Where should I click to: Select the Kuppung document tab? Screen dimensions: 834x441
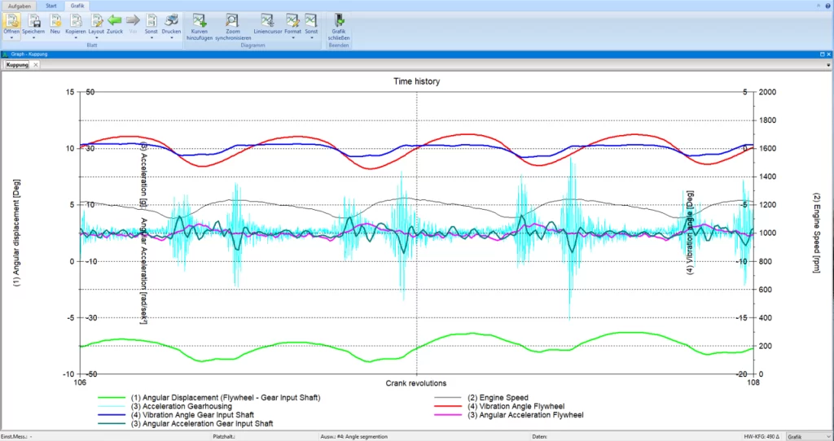tap(17, 64)
